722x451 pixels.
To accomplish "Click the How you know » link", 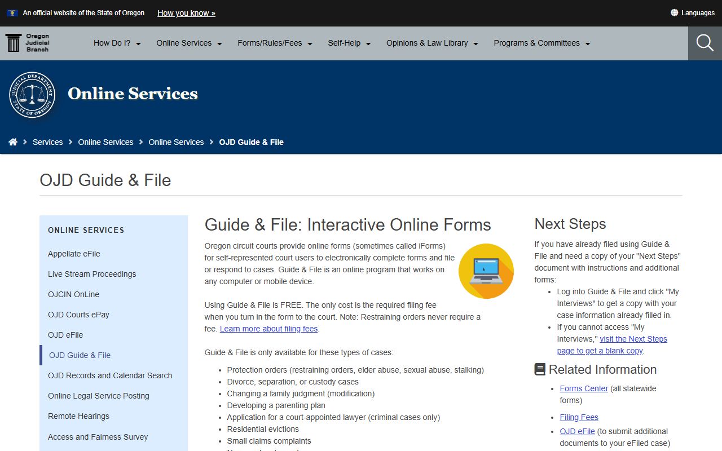I will pyautogui.click(x=186, y=13).
